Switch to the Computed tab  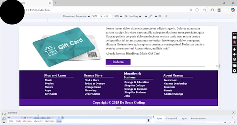[x=171, y=118]
